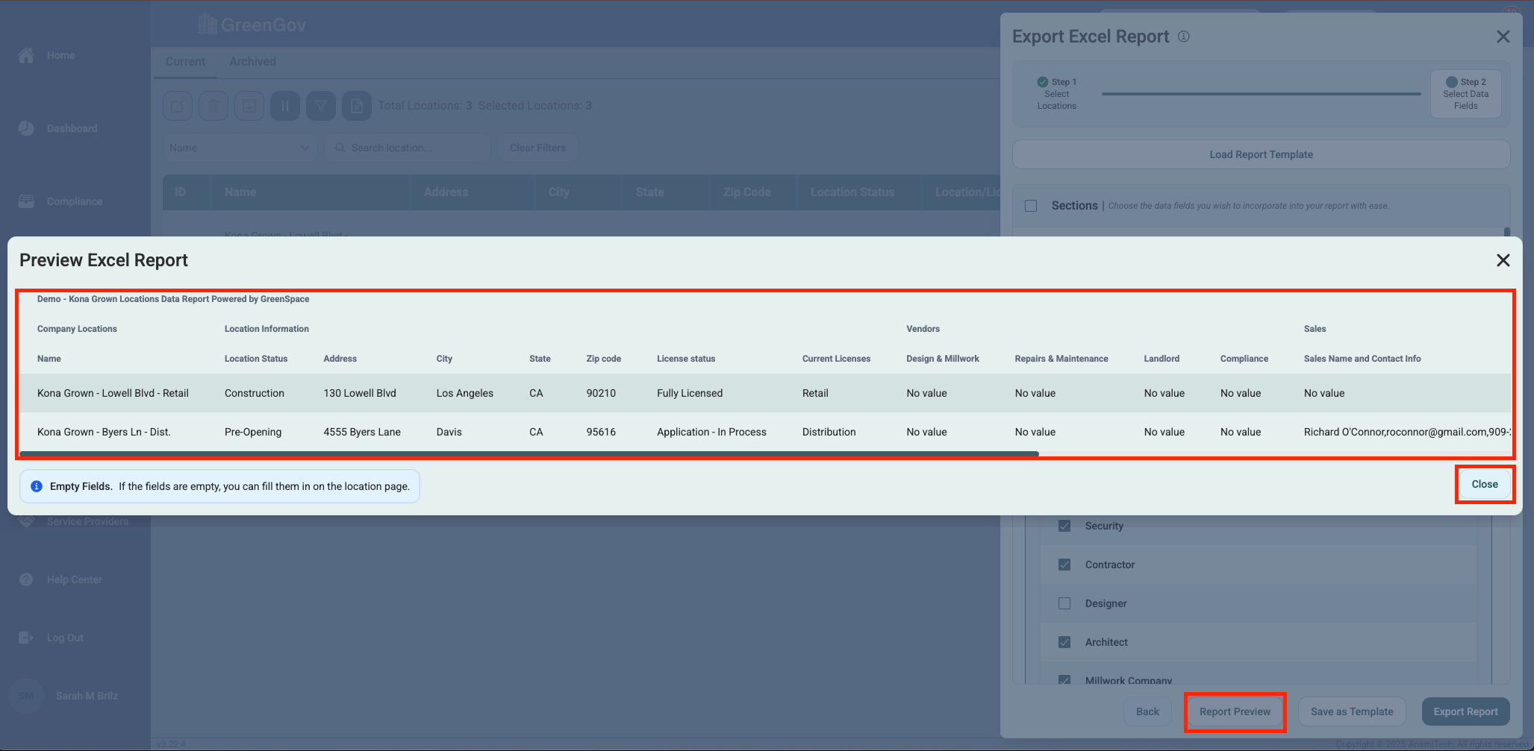Screen dimensions: 1534x751
Task: Open the Home menu item
Action: pyautogui.click(x=60, y=55)
